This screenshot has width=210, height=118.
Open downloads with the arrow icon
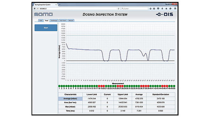[x=162, y=9]
